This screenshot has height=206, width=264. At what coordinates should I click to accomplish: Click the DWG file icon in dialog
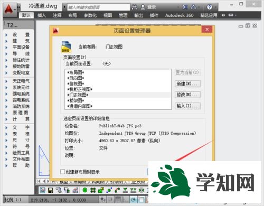67,46
